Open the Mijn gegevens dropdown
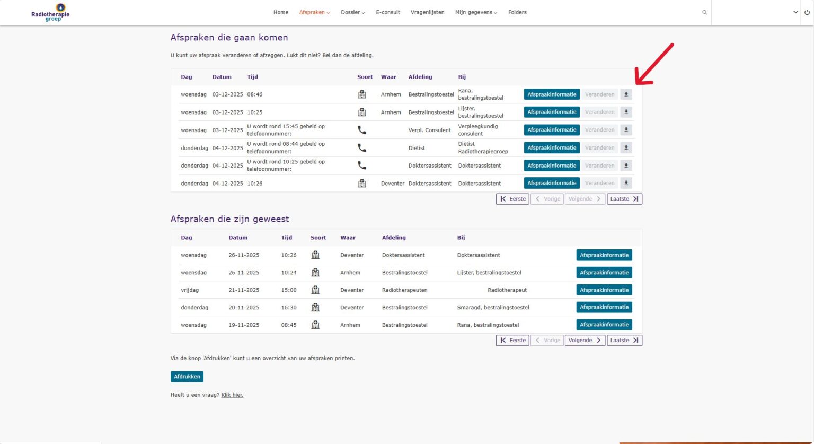The image size is (814, 444). [x=476, y=12]
